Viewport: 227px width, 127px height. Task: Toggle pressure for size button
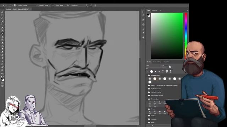pos(91,5)
